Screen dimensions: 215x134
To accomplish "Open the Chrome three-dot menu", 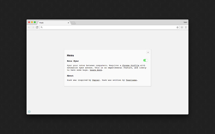I will pos(186,27).
